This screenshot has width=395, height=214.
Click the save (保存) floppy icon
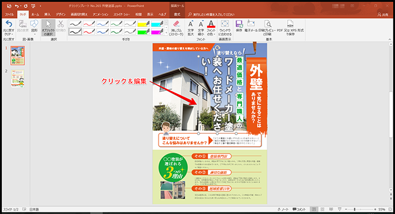239,26
